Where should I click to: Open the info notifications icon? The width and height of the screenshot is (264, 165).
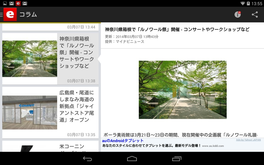pyautogui.click(x=238, y=15)
